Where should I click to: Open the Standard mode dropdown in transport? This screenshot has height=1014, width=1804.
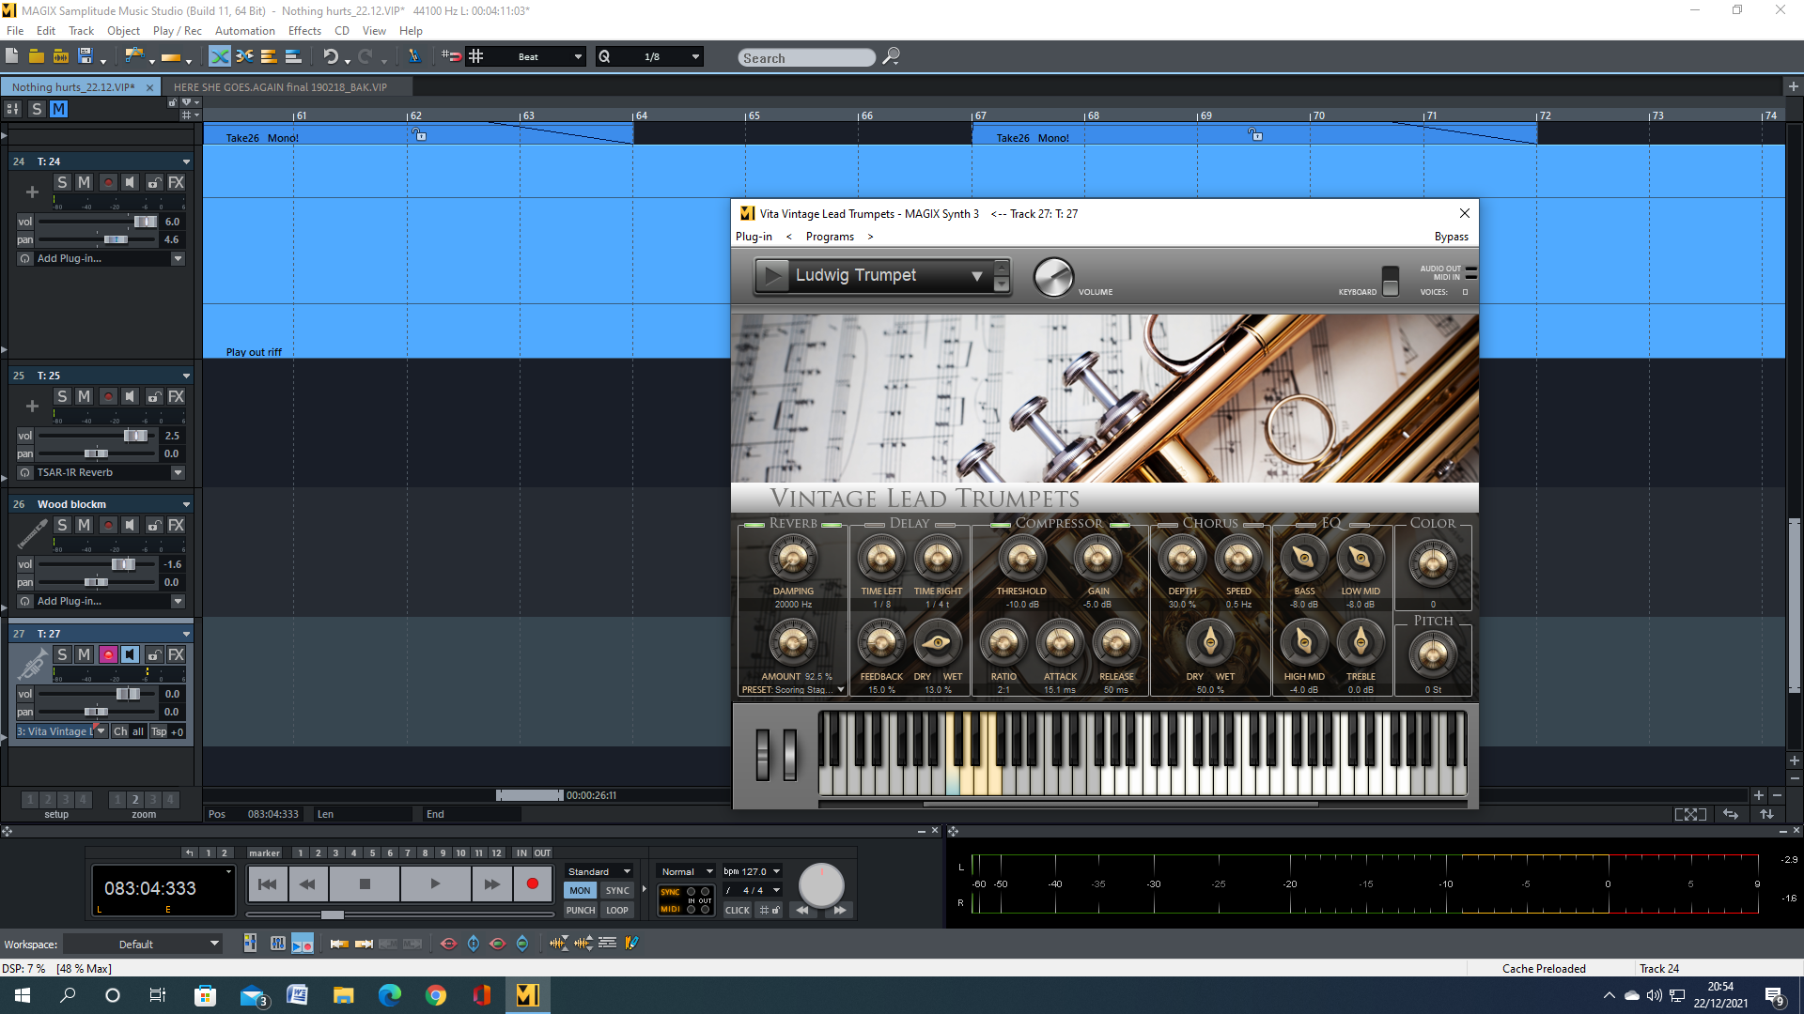coord(599,872)
